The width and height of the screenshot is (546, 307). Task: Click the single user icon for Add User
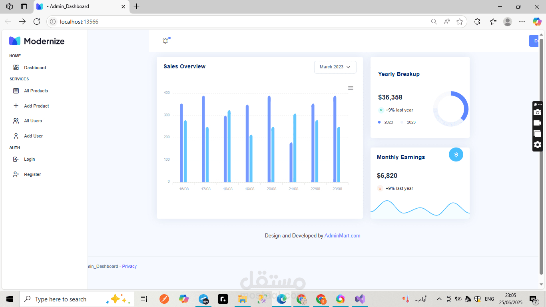16,136
